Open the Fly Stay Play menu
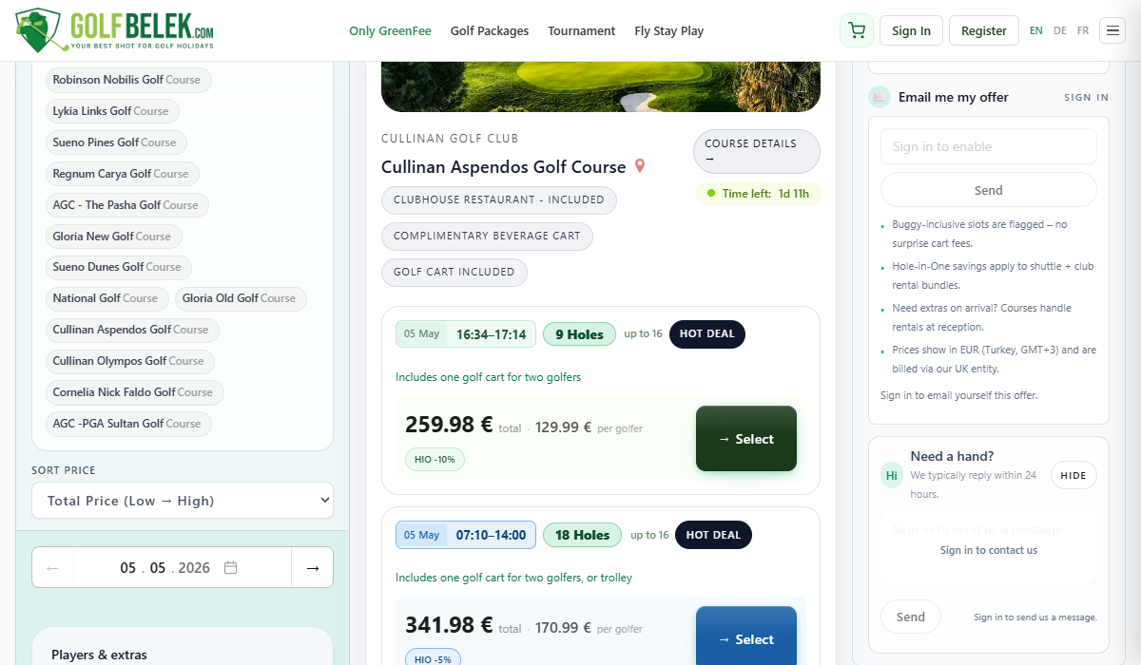This screenshot has width=1141, height=665. coord(669,30)
